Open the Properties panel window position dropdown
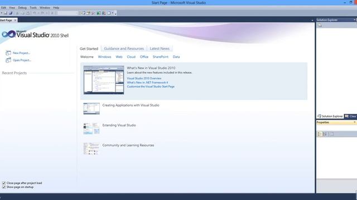The height and width of the screenshot is (200, 357). [x=354, y=122]
